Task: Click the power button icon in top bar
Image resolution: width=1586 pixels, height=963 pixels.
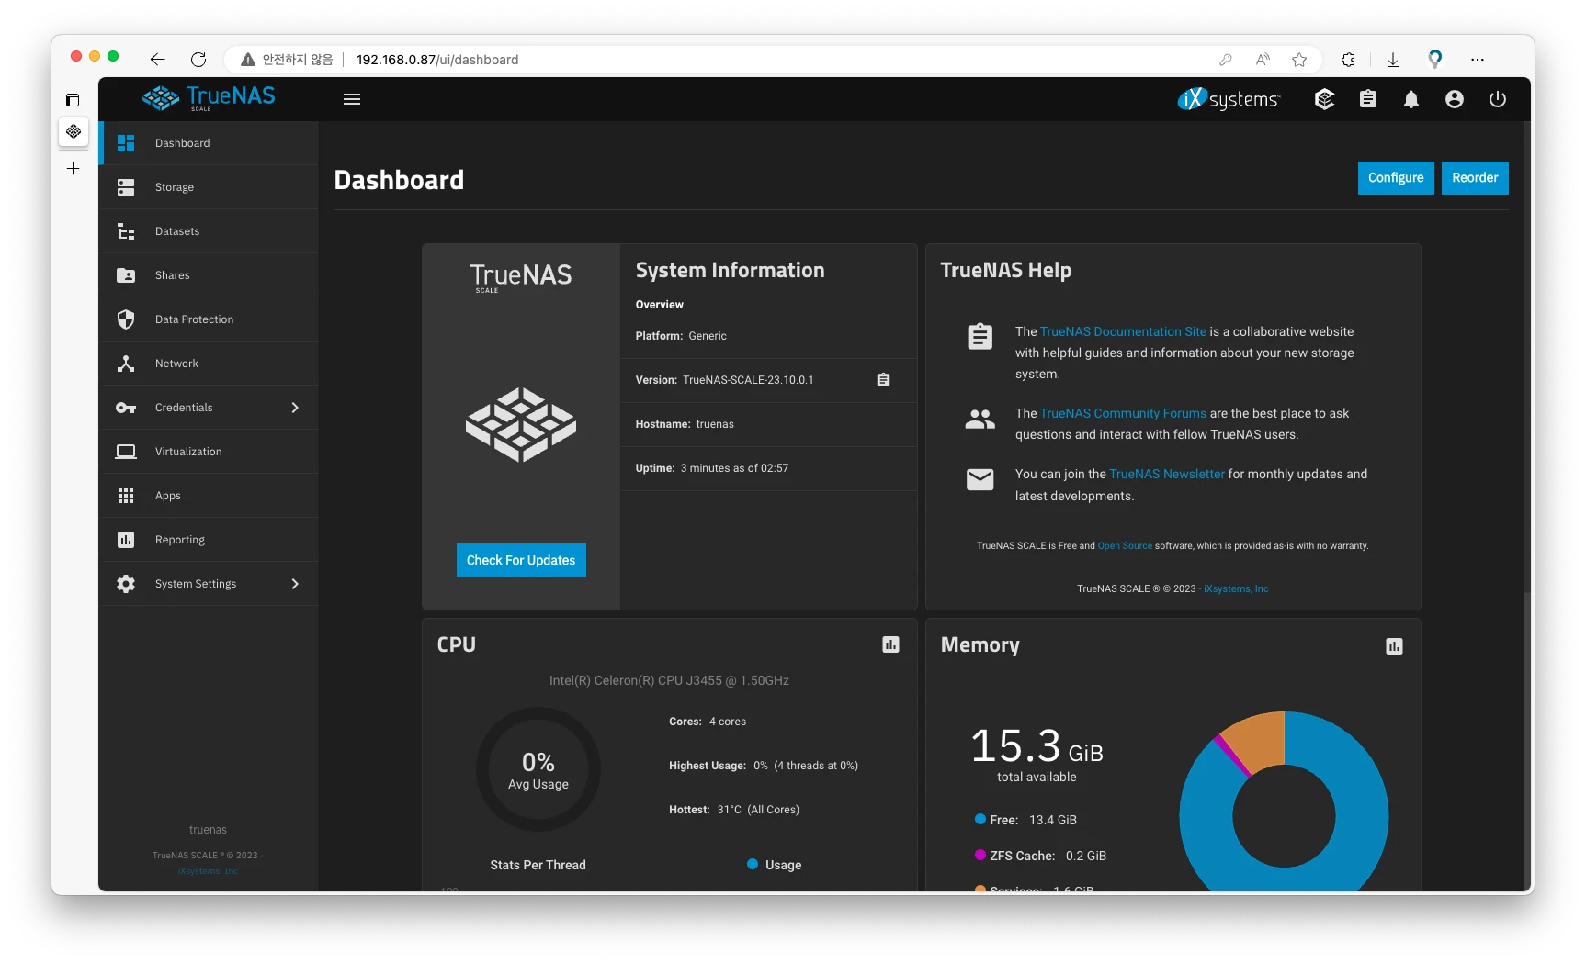Action: (x=1497, y=99)
